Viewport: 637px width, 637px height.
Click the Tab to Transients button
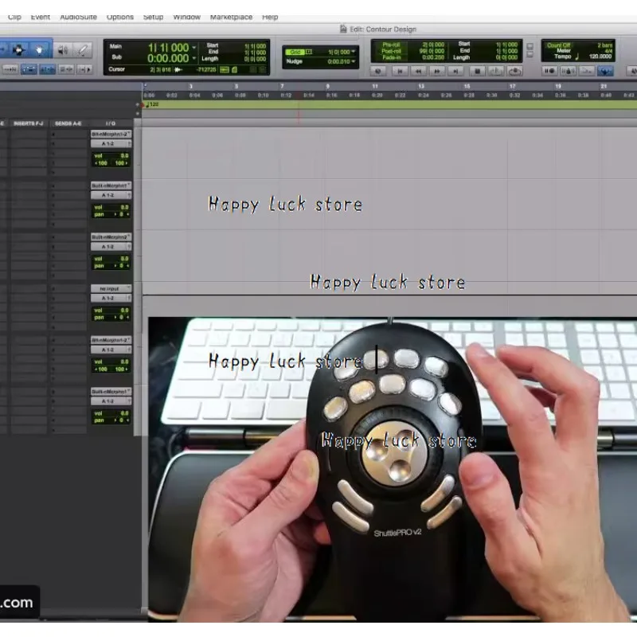10,69
